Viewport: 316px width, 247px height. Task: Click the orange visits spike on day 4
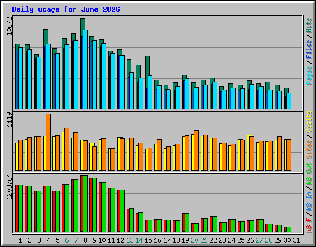[48, 142]
